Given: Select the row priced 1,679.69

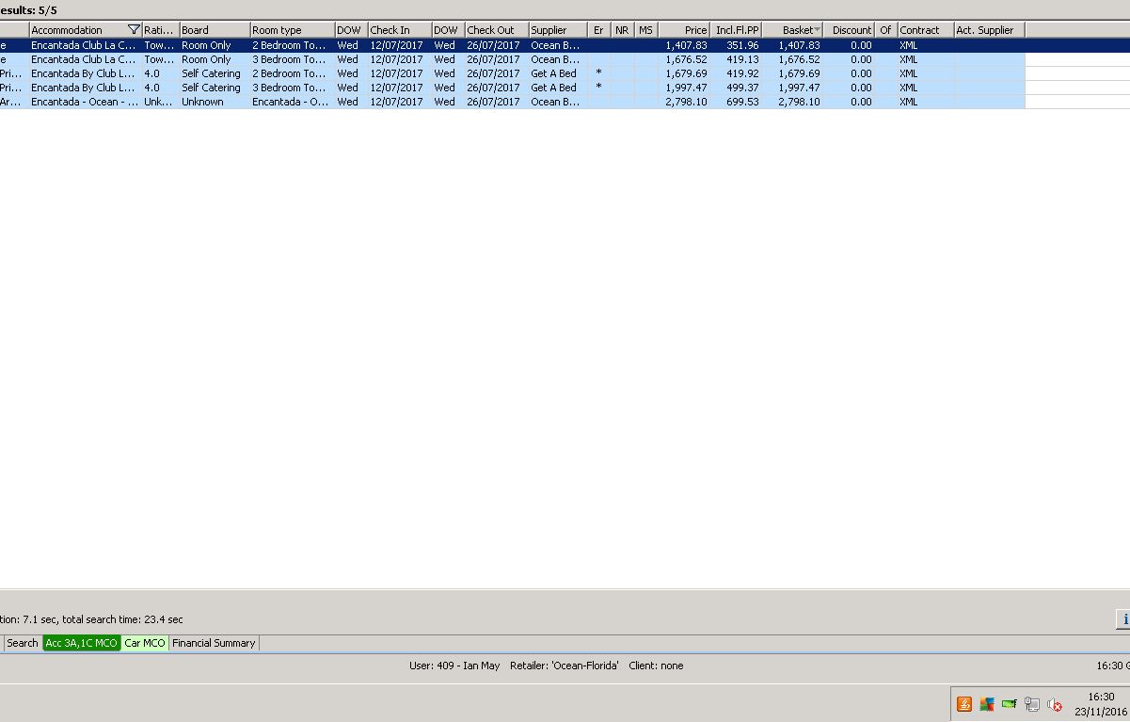Looking at the screenshot, I should pos(512,73).
